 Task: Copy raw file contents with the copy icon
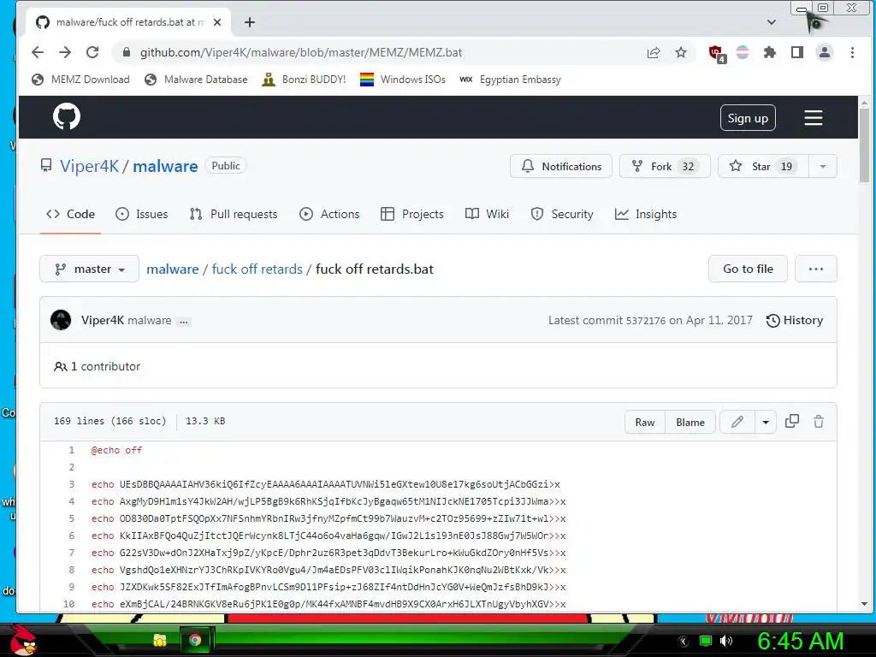791,422
